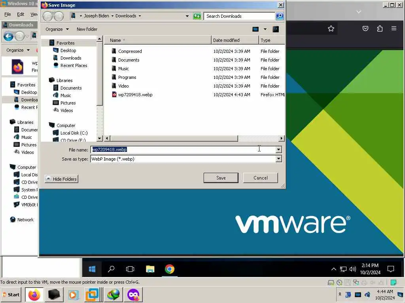Sort by Name column header
Screen dimensions: 405x303
(x=157, y=40)
